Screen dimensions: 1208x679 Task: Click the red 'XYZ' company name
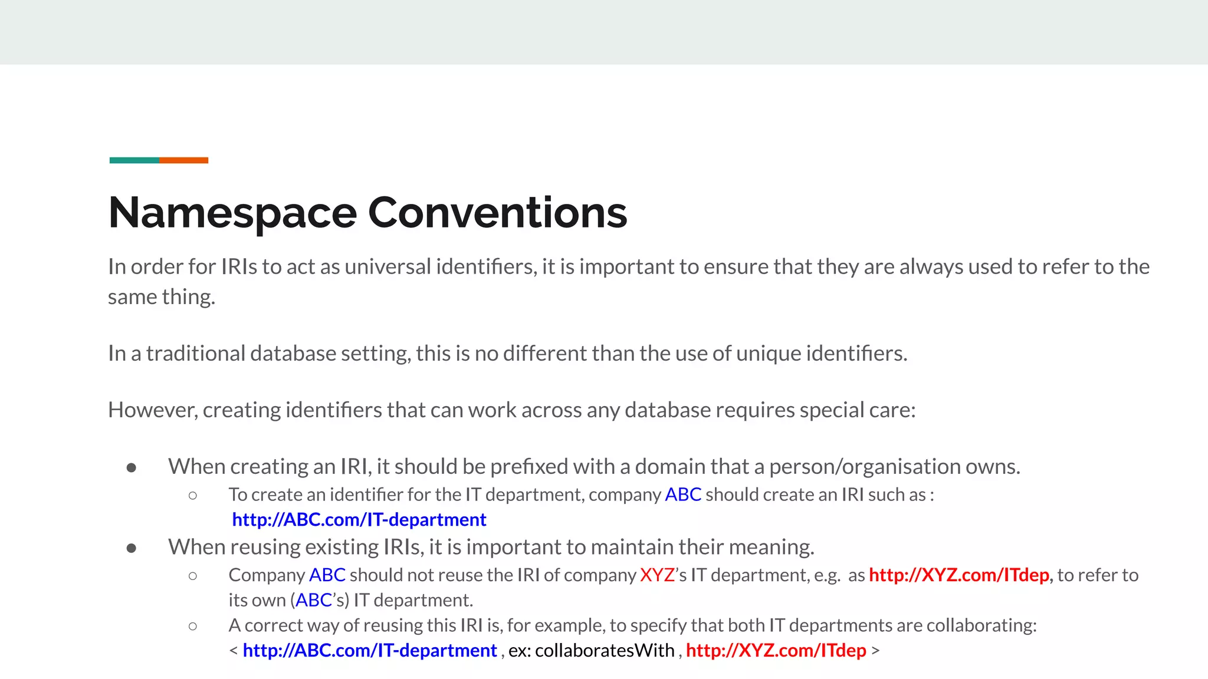click(x=657, y=575)
